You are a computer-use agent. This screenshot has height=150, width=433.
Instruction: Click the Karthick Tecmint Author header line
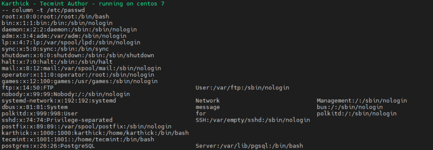click(83, 4)
